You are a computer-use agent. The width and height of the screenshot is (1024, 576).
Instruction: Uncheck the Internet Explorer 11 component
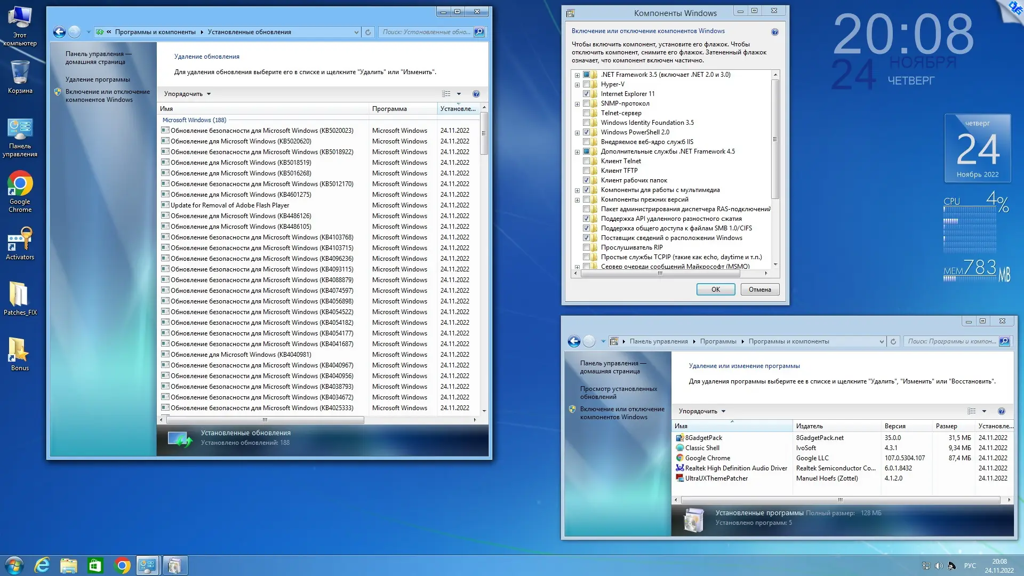[x=586, y=94]
